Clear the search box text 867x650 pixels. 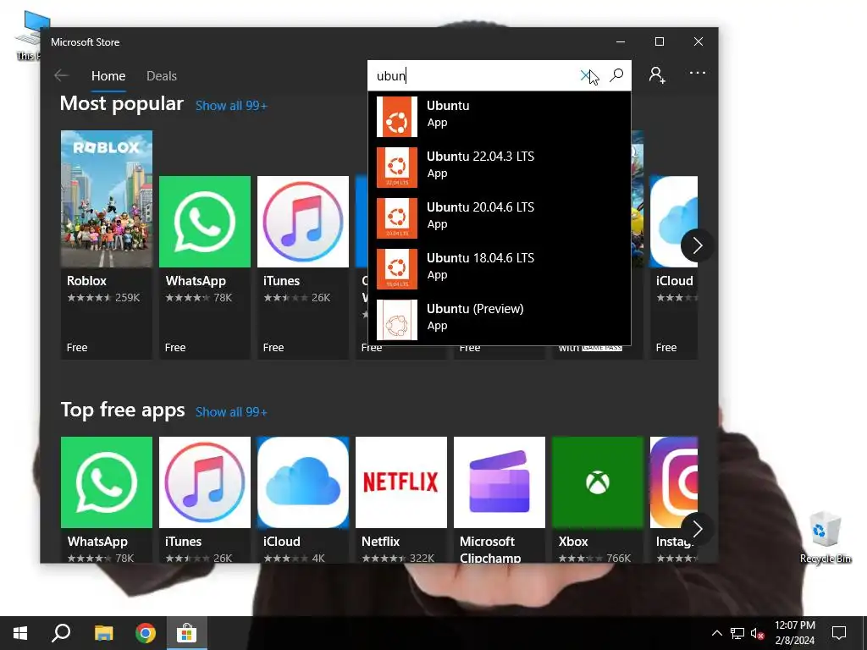[x=586, y=75]
